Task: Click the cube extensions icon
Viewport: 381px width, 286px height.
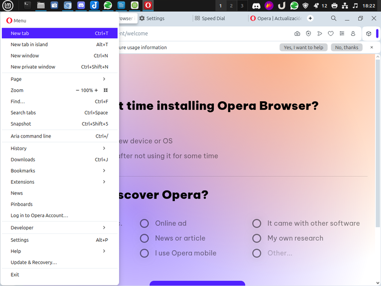Action: pyautogui.click(x=369, y=34)
